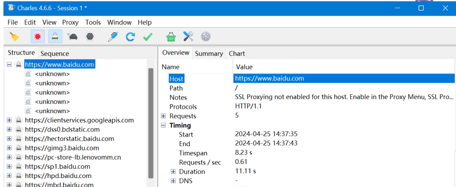Viewport: 456px width, 187px height.
Task: Repeat the request with the refresh icon
Action: (130, 37)
